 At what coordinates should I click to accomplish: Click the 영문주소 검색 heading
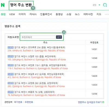(13, 26)
